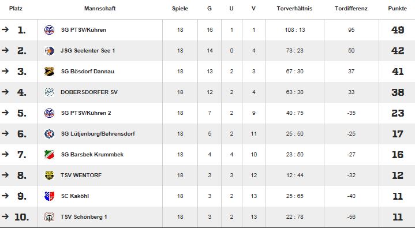Open the SC Kaköhl team link

point(75,196)
